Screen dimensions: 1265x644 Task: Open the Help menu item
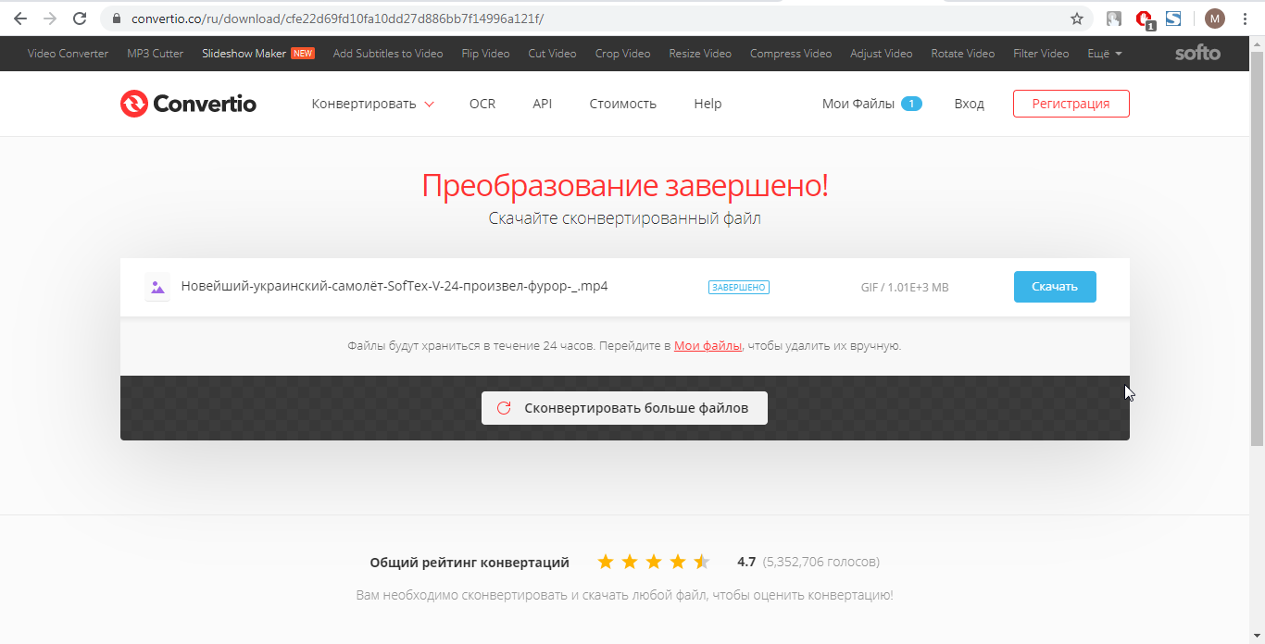click(x=708, y=104)
